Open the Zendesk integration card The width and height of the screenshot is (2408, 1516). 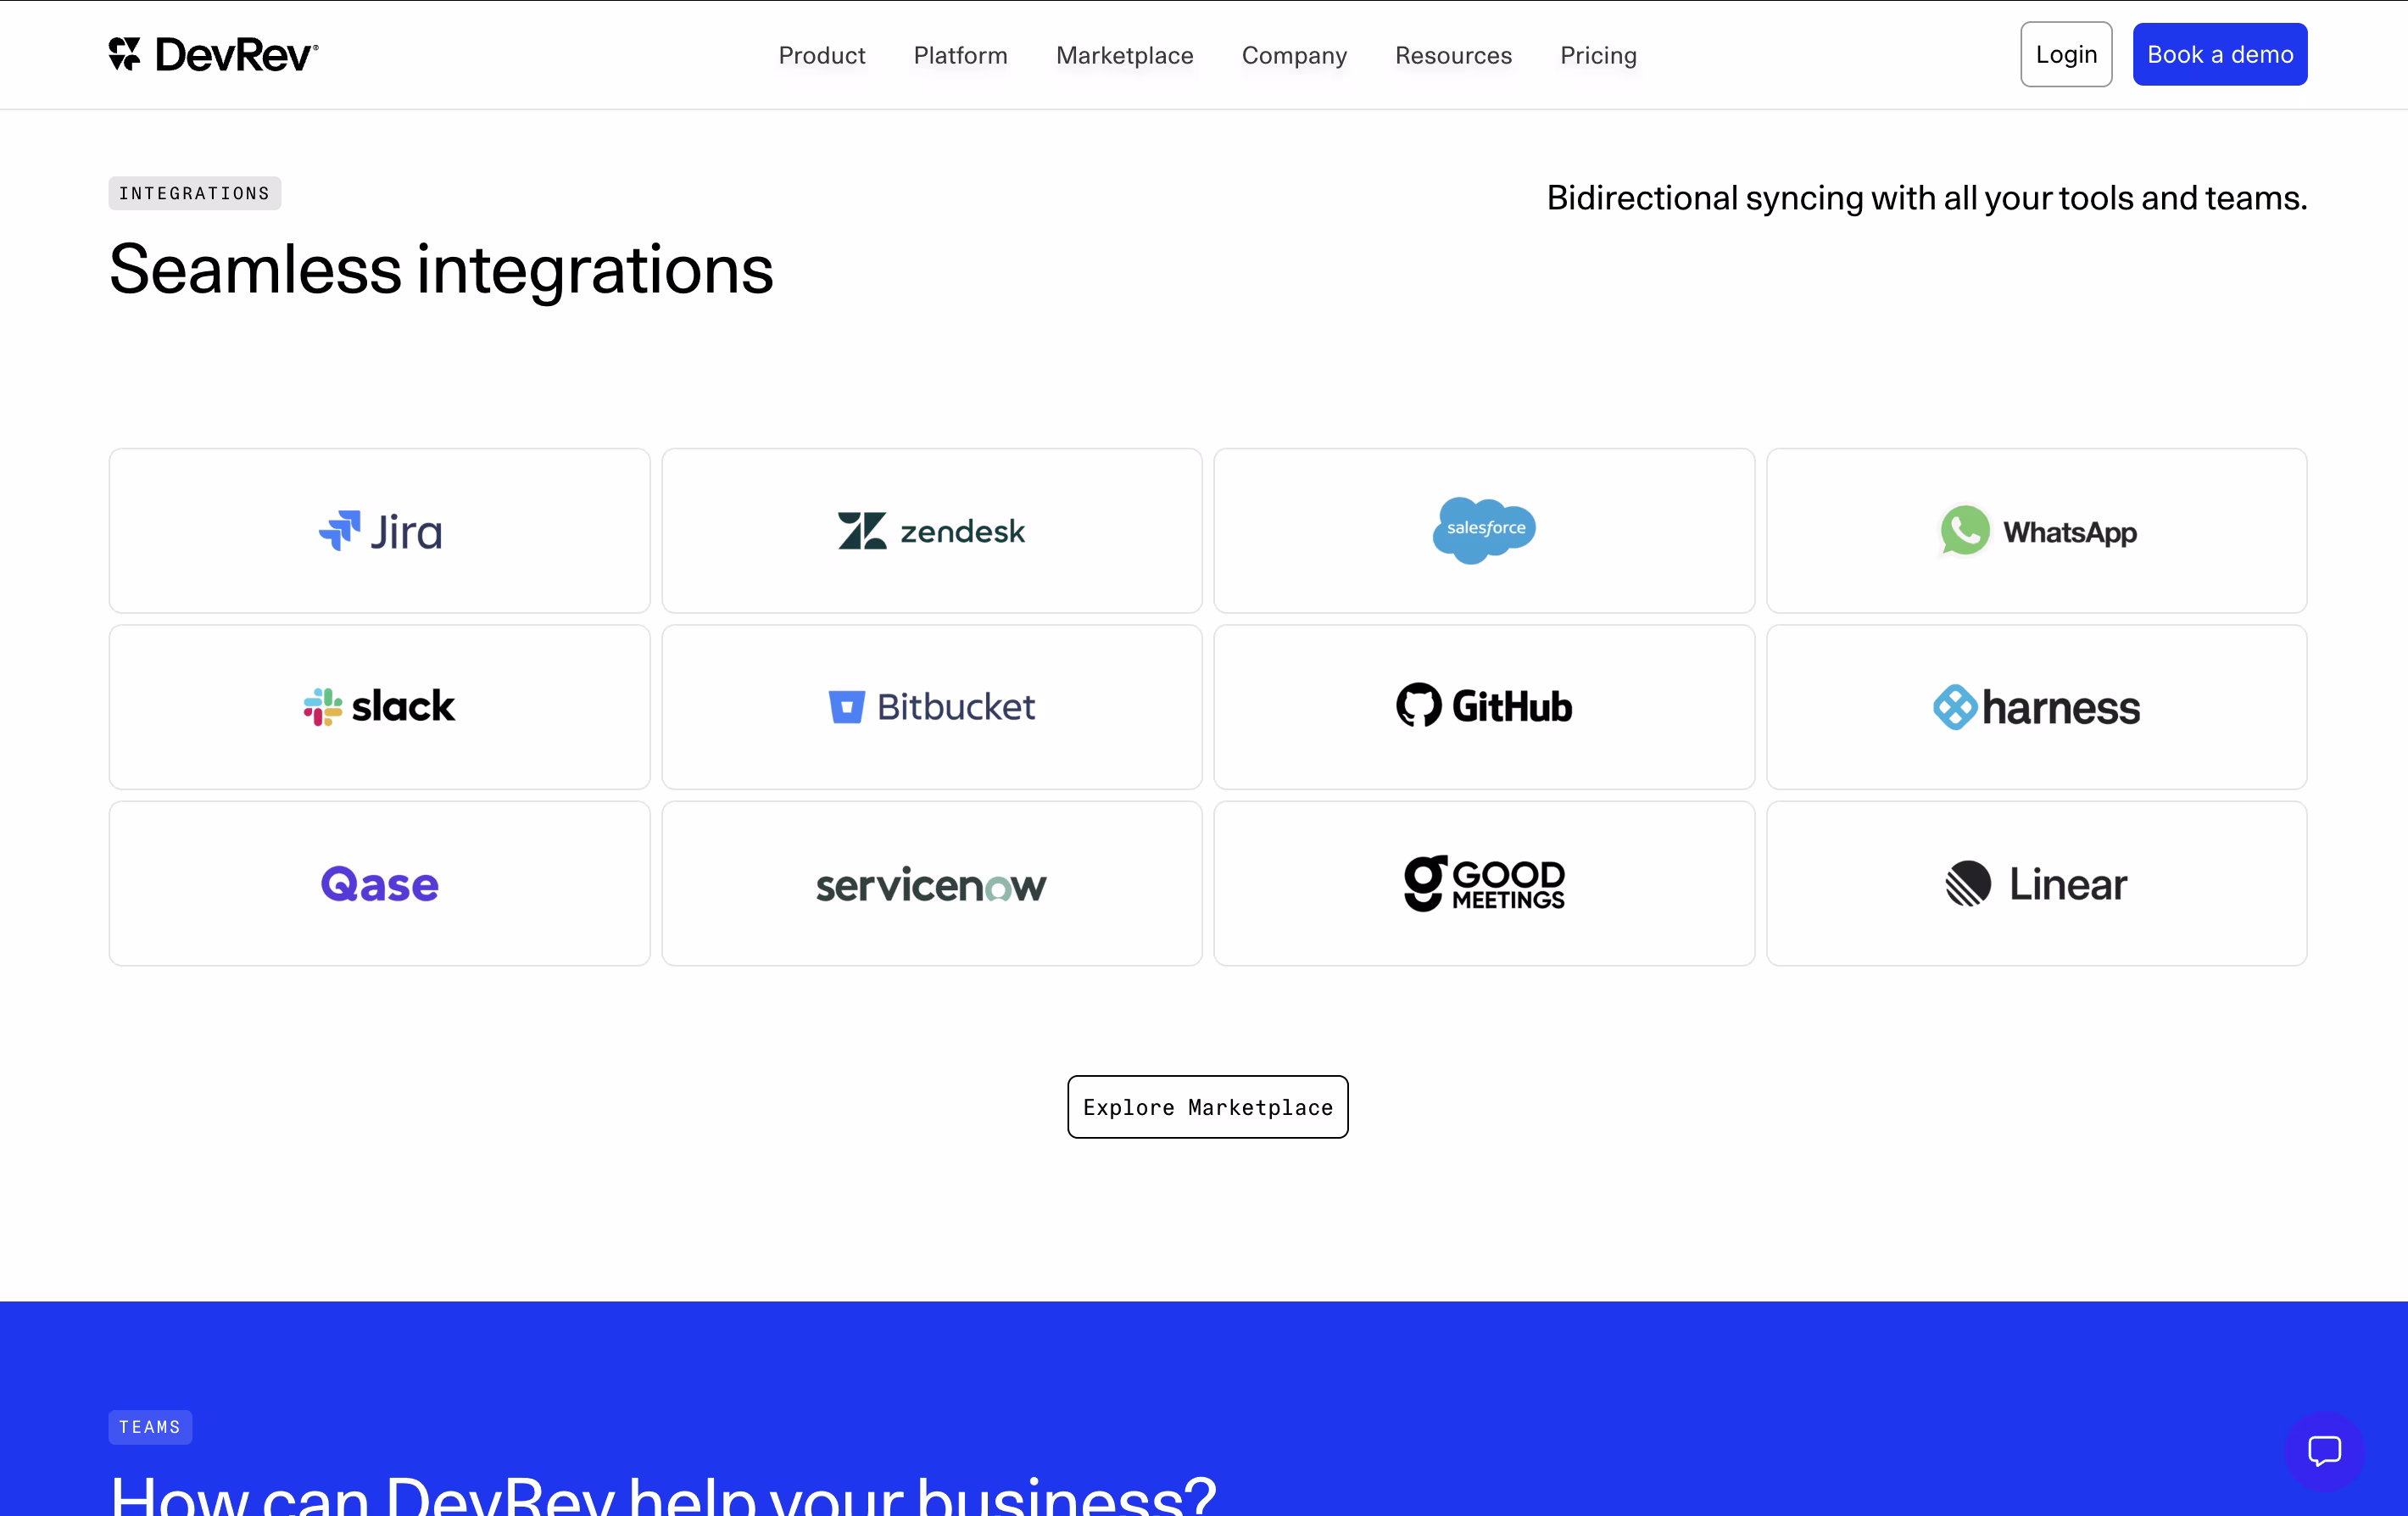tap(931, 531)
